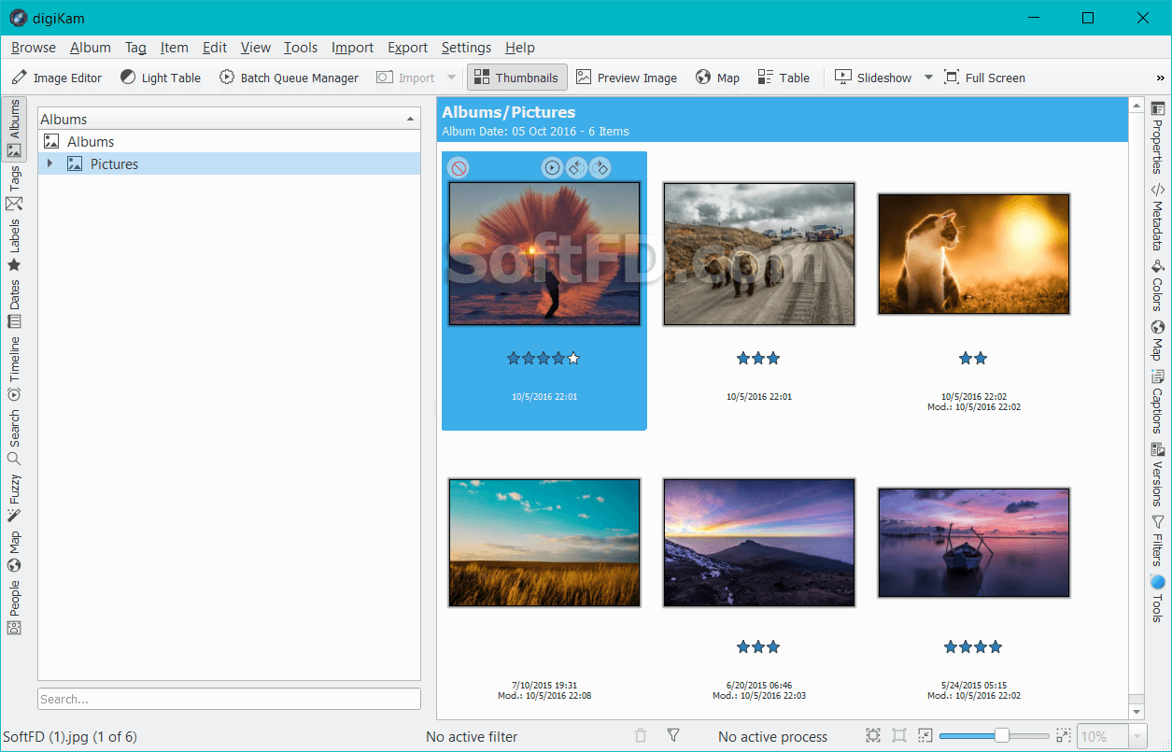Open the filter funnel in status bar
Image resolution: width=1172 pixels, height=752 pixels.
pyautogui.click(x=673, y=736)
